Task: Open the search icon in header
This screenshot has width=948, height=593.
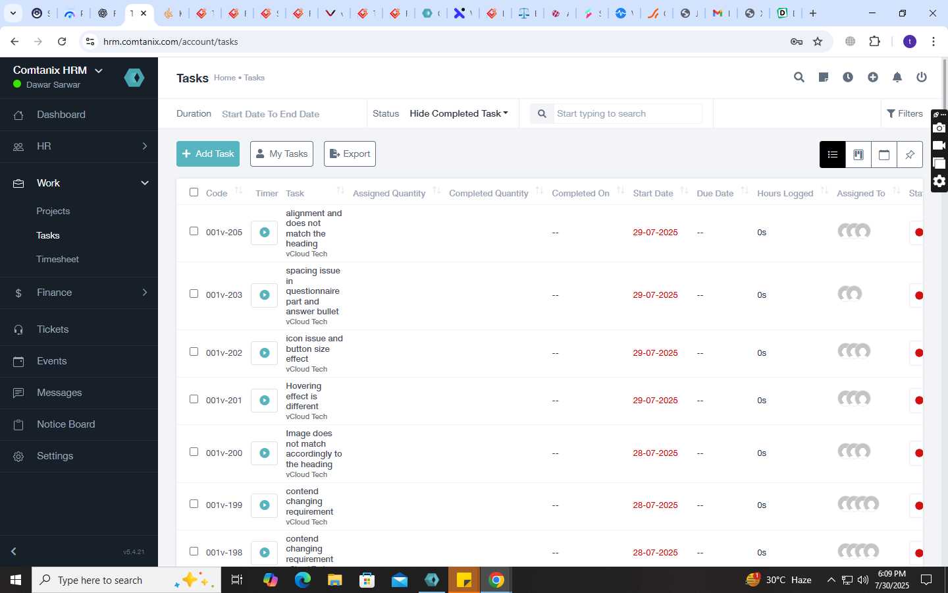Action: 799,77
